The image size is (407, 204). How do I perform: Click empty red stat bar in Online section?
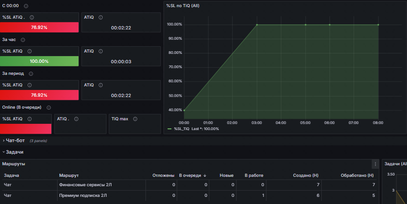pyautogui.click(x=26, y=129)
